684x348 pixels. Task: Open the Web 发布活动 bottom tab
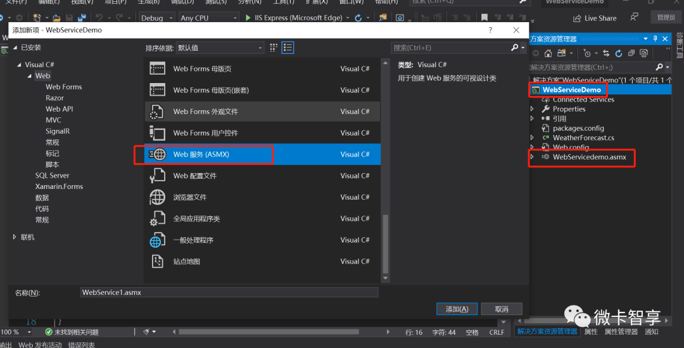click(x=40, y=344)
